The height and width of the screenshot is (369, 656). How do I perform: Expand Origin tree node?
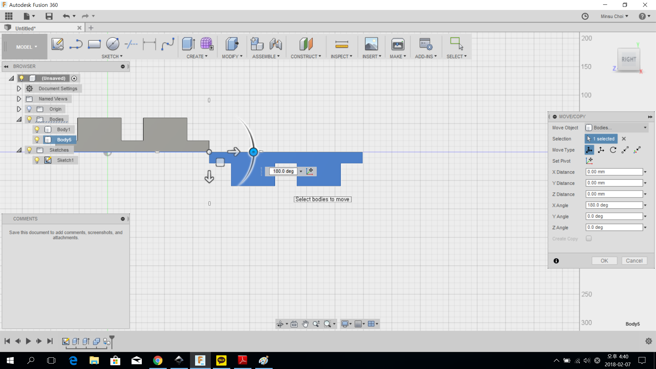[19, 109]
